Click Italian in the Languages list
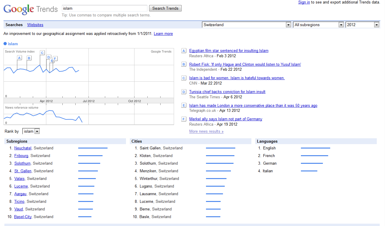385x226 pixels. [x=268, y=171]
